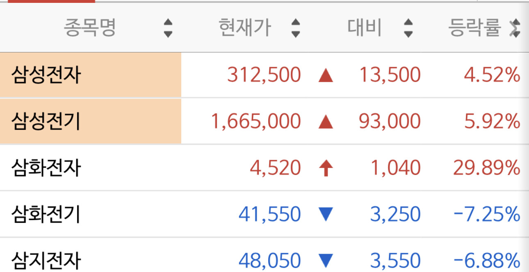Sort by 등락률 column arrows
The height and width of the screenshot is (272, 529).
(x=515, y=28)
